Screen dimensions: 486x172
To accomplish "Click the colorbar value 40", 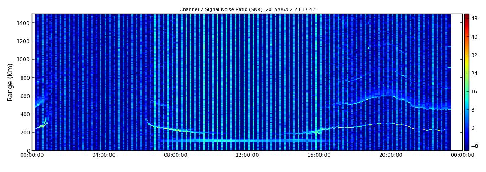I will click(474, 37).
